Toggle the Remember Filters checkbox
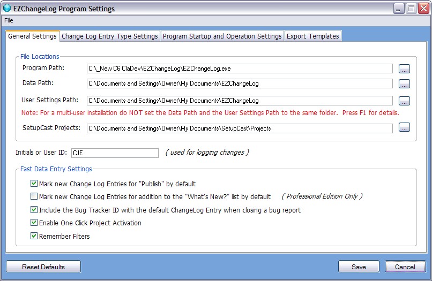 click(34, 236)
